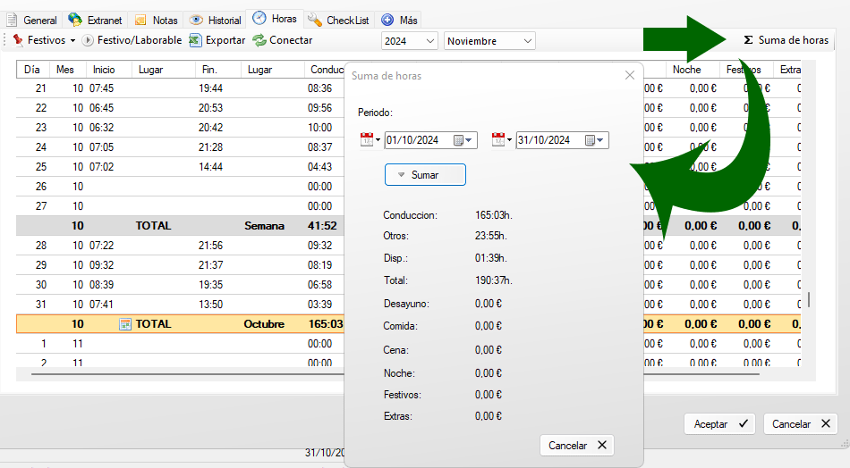This screenshot has width=850, height=468.
Task: Click the Conectar sync arrows icon
Action: click(259, 40)
